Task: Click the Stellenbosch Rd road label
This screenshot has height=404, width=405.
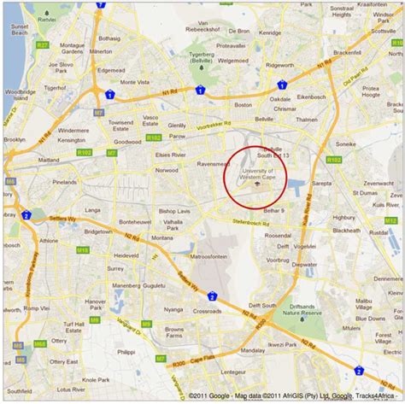Action: (250, 222)
